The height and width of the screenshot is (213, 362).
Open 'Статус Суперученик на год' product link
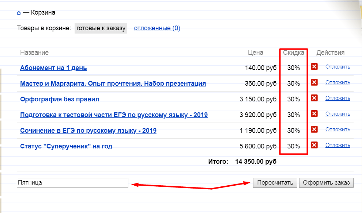(66, 146)
